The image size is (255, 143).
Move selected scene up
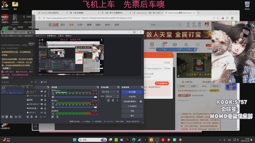click(x=16, y=117)
